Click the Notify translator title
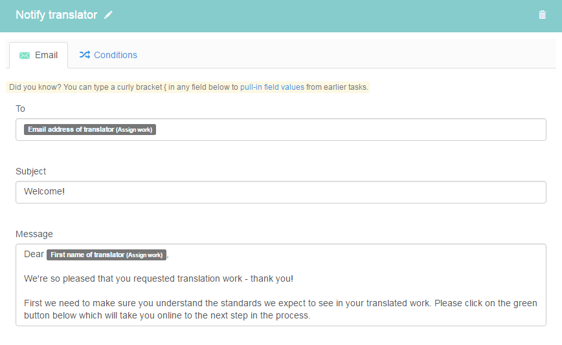The width and height of the screenshot is (562, 345). click(56, 15)
